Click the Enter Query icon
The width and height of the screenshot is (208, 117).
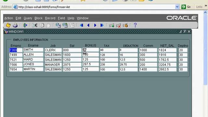[58, 25]
